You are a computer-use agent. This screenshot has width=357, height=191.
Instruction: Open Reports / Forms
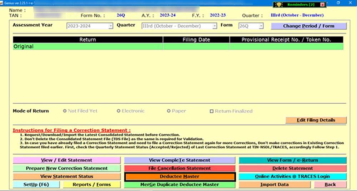pos(92,185)
